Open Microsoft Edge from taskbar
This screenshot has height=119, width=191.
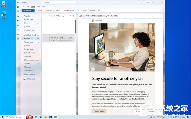point(41,117)
